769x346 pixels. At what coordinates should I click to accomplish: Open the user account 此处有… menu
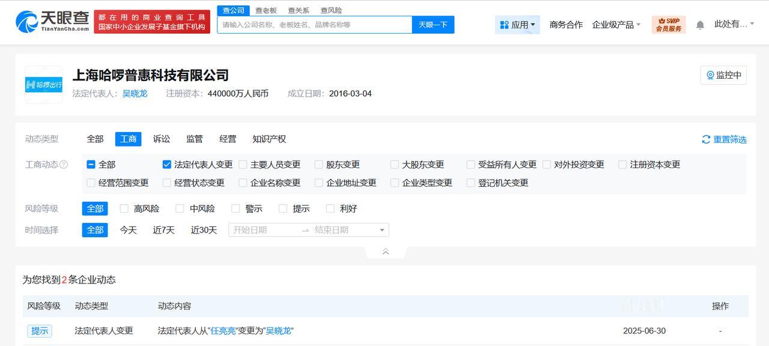point(734,24)
